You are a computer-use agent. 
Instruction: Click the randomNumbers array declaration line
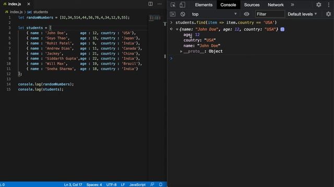(74, 18)
